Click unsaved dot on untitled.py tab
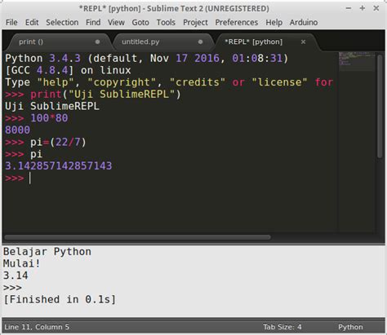Image resolution: width=387 pixels, height=335 pixels. point(200,42)
